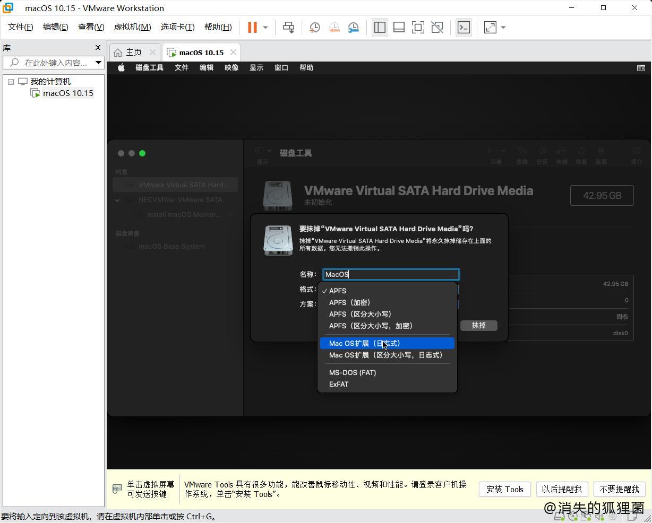Open the Apple menu in guest macOS

(121, 68)
